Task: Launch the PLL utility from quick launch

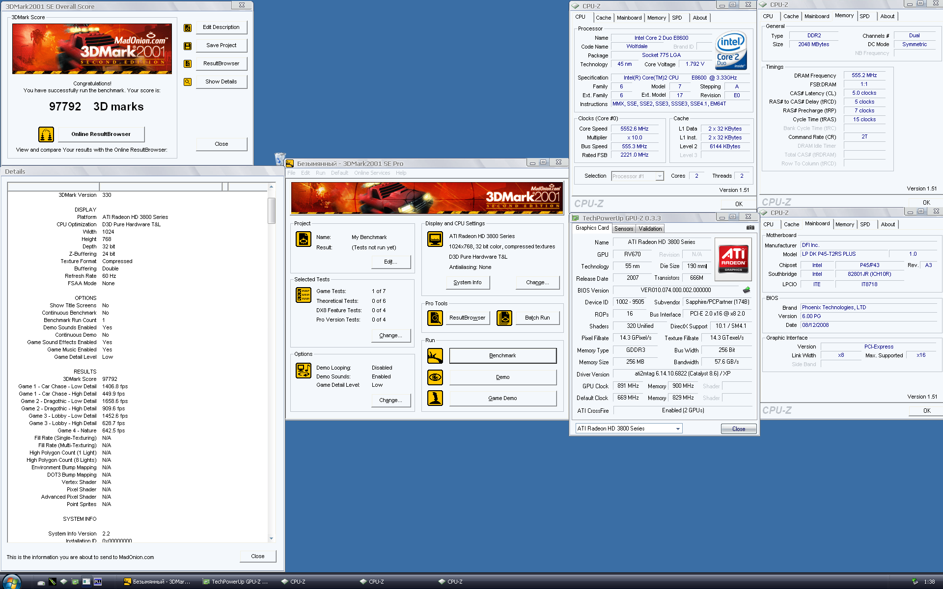Action: tap(98, 582)
